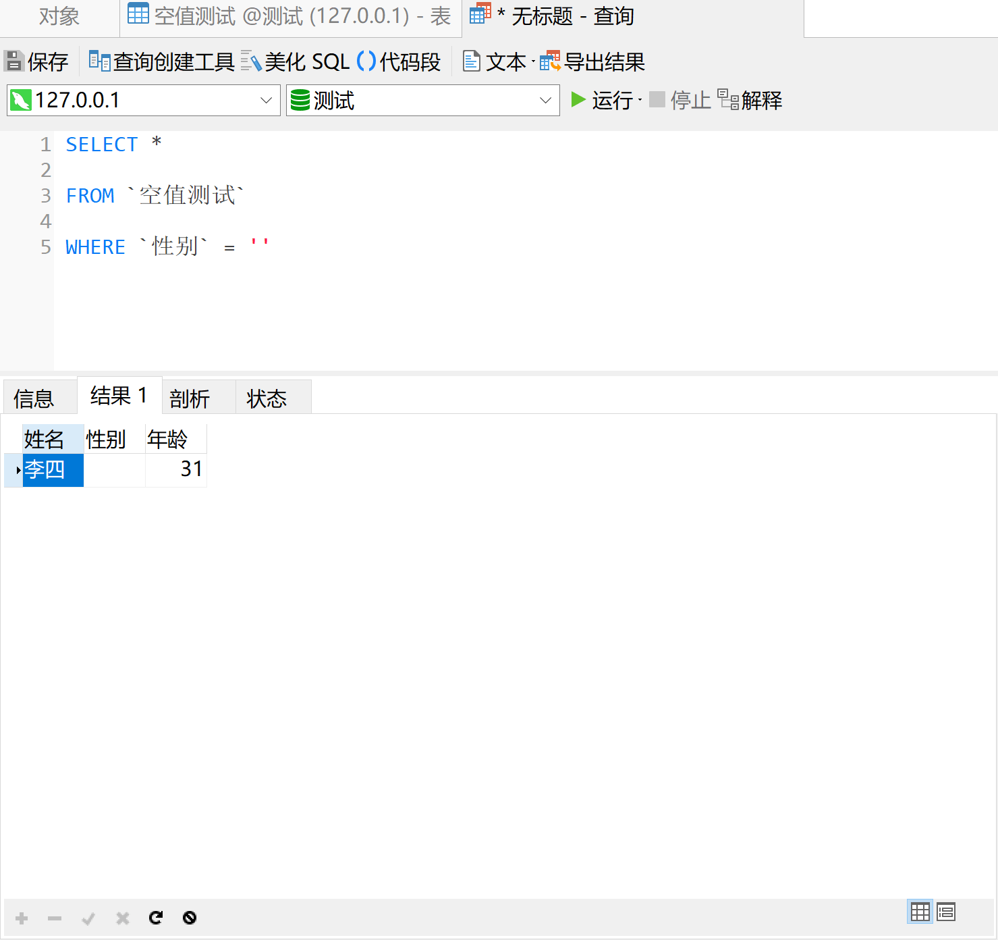The image size is (998, 940).
Task: Open the Code Snippet panel
Action: [366, 61]
